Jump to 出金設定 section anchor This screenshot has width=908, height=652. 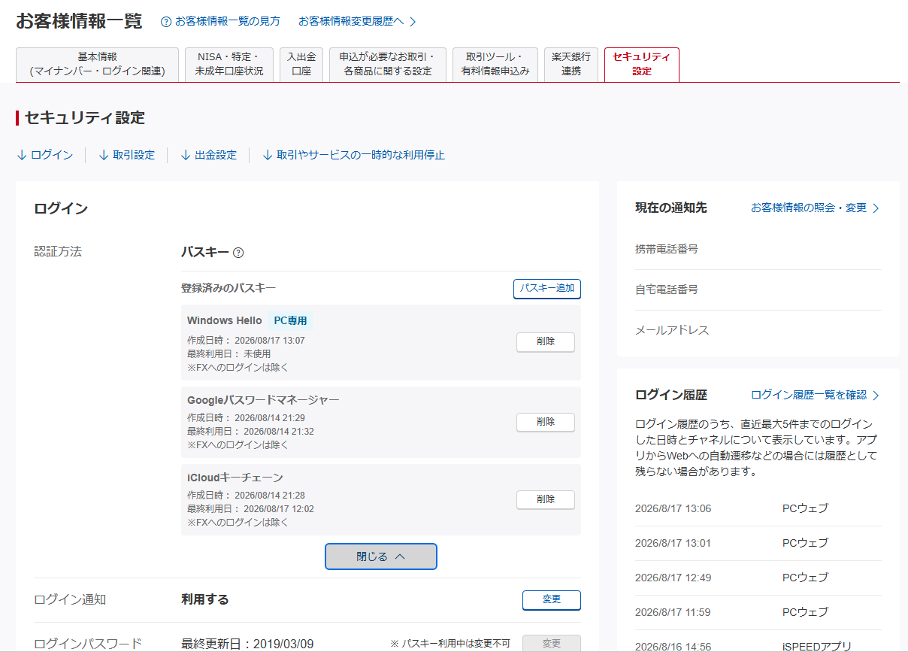(209, 155)
